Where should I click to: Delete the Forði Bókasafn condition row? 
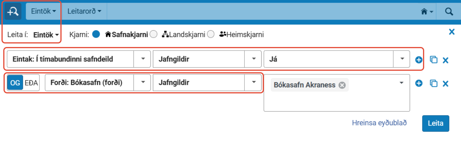point(446,83)
